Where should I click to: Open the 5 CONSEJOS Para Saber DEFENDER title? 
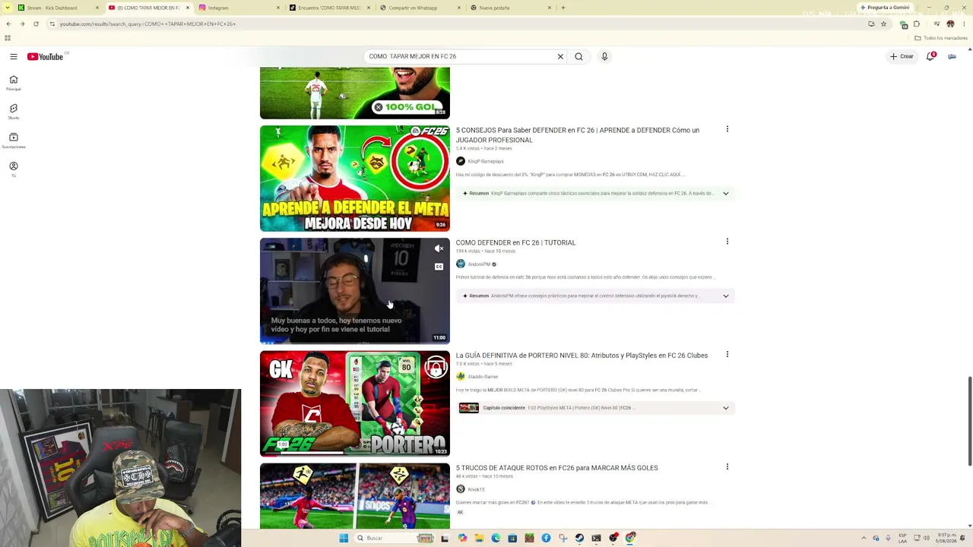pyautogui.click(x=578, y=134)
